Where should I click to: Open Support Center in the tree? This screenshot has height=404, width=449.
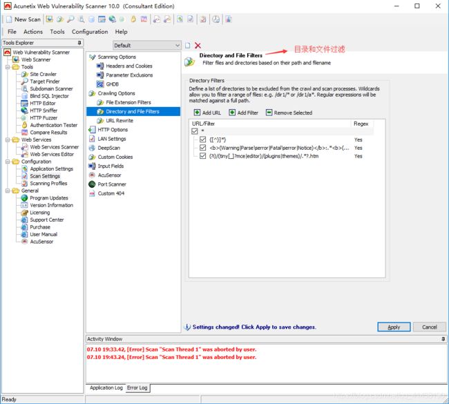47,220
